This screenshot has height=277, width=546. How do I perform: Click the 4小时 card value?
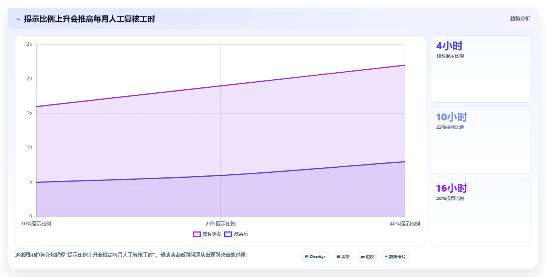[449, 46]
